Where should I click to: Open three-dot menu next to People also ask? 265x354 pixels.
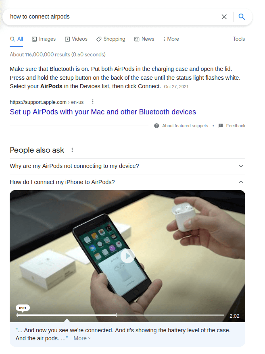point(72,150)
